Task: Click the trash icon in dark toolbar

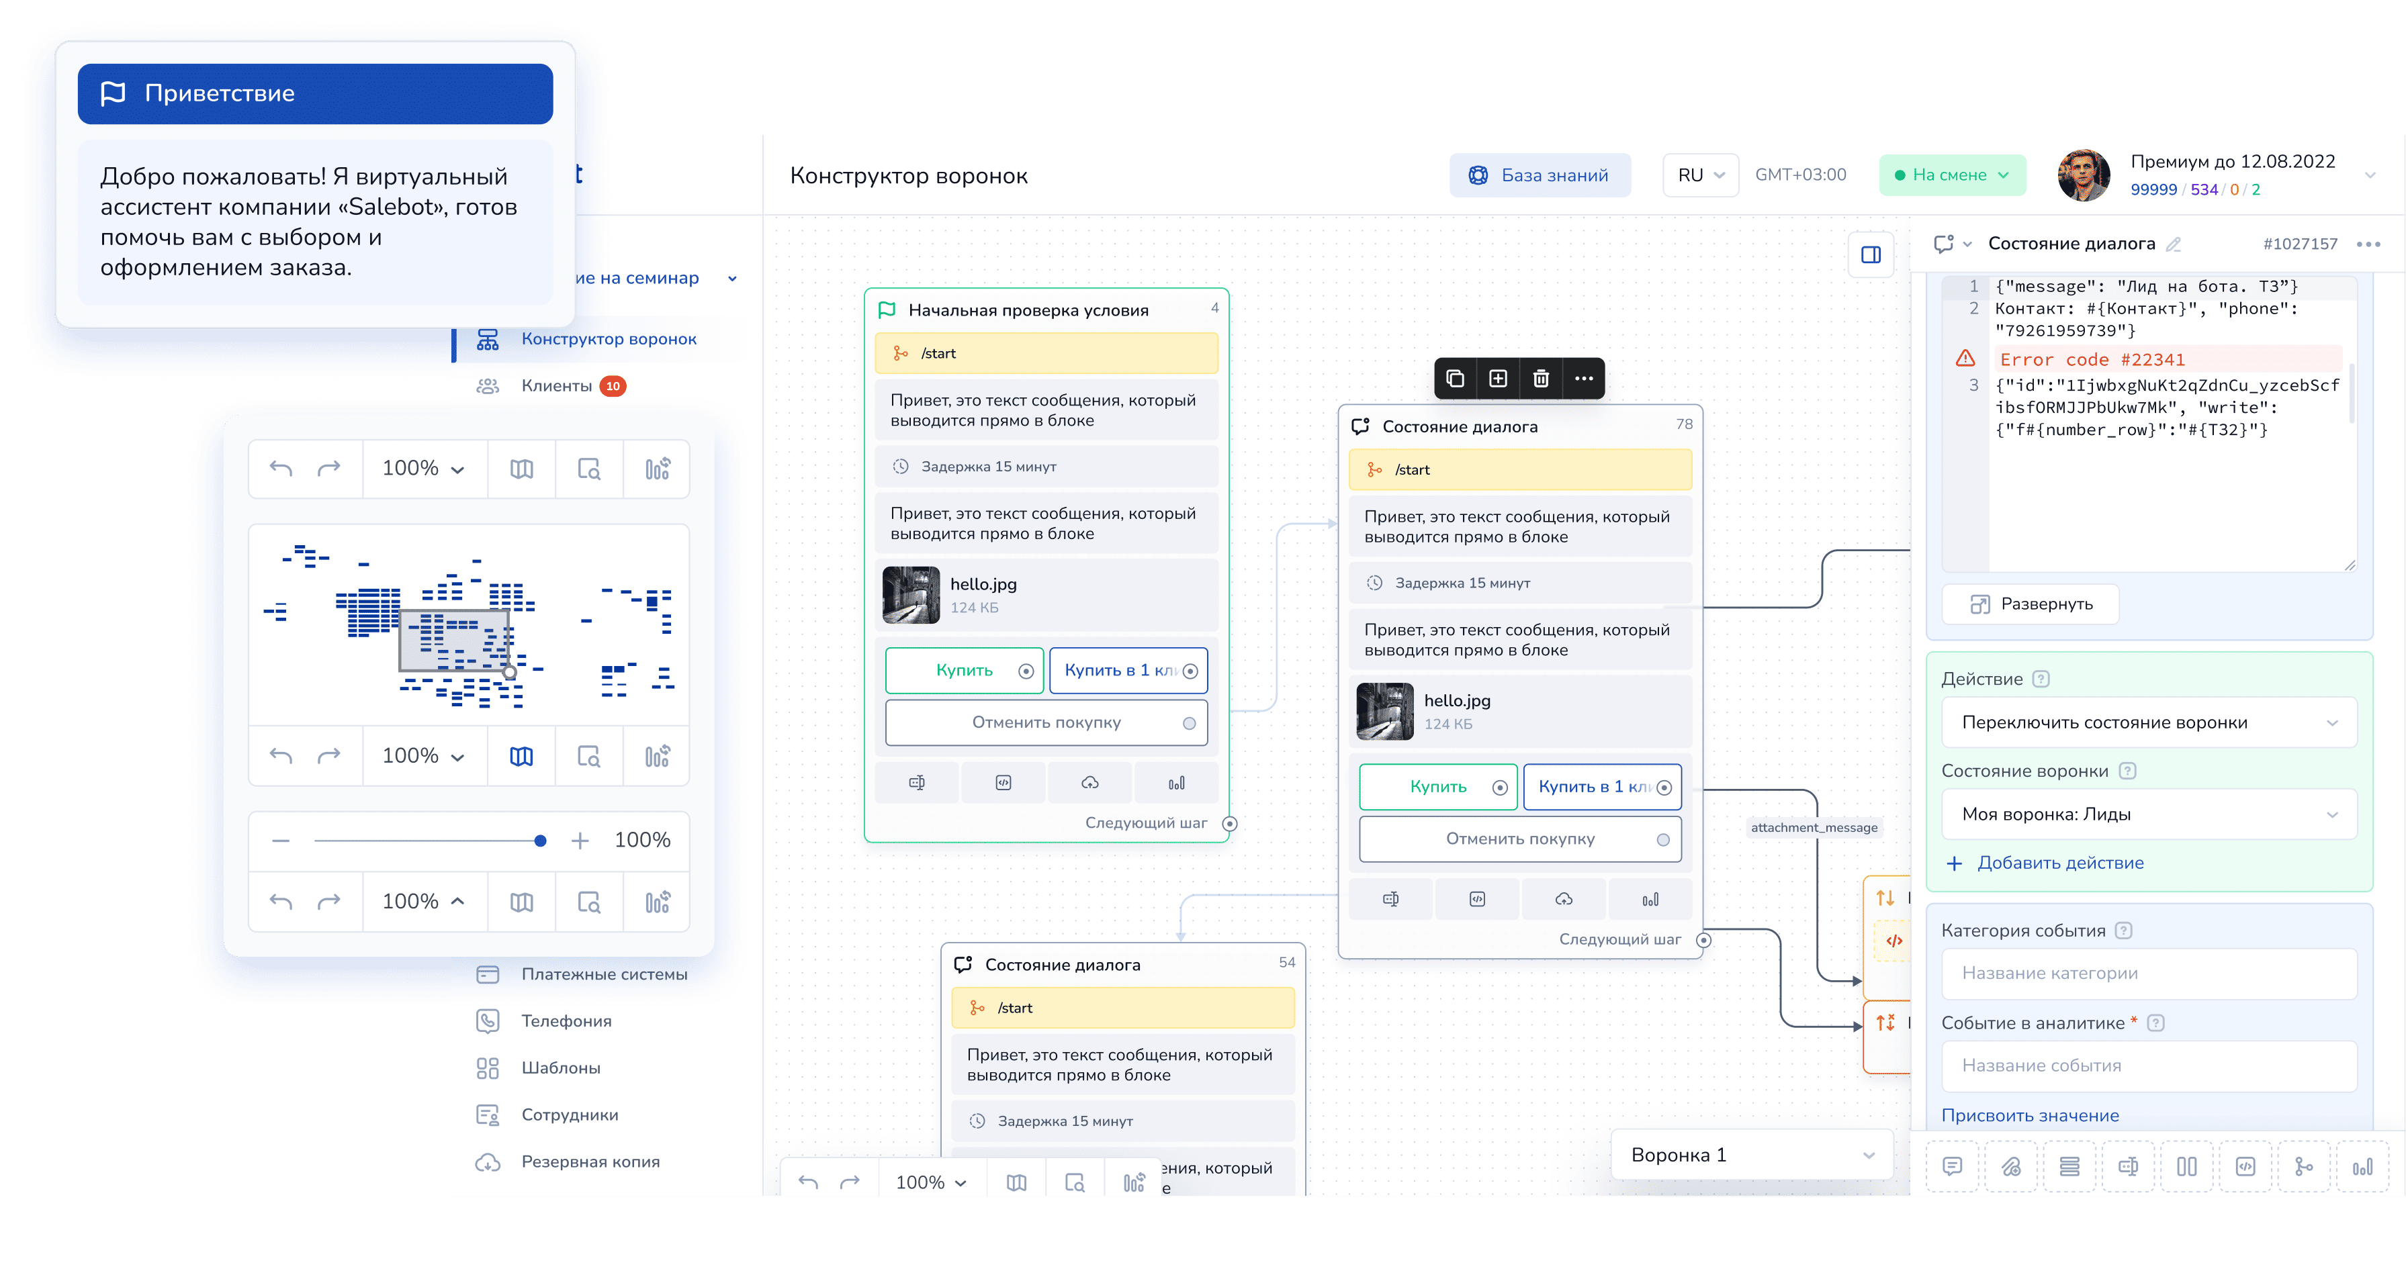Action: click(x=1540, y=378)
